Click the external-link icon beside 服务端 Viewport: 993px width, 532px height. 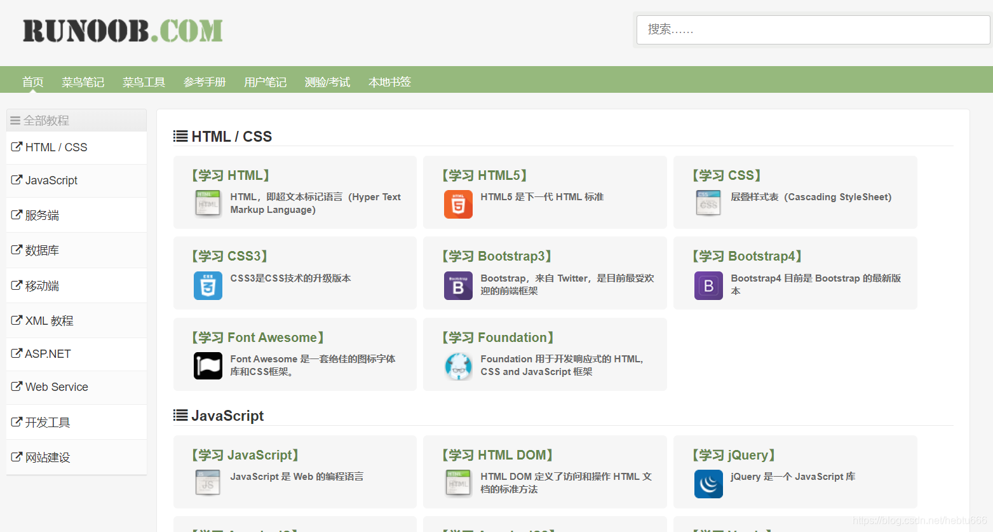click(17, 215)
